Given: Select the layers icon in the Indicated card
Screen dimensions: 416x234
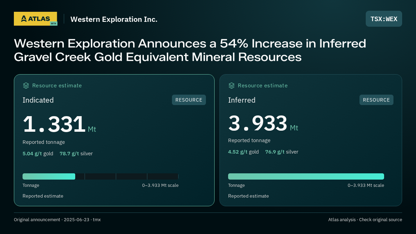Looking at the screenshot, I should click(26, 86).
